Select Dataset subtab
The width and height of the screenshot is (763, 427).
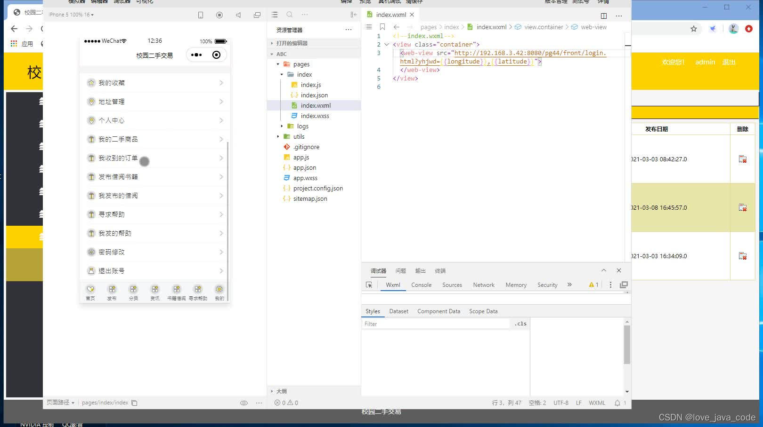(399, 311)
